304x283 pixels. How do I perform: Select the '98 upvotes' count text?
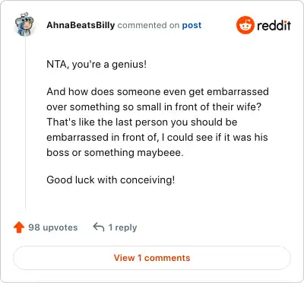pyautogui.click(x=53, y=227)
